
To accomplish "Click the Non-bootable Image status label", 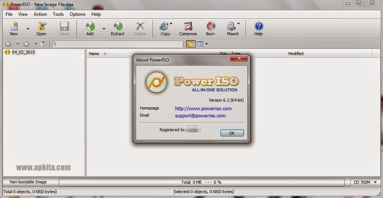I will click(28, 182).
